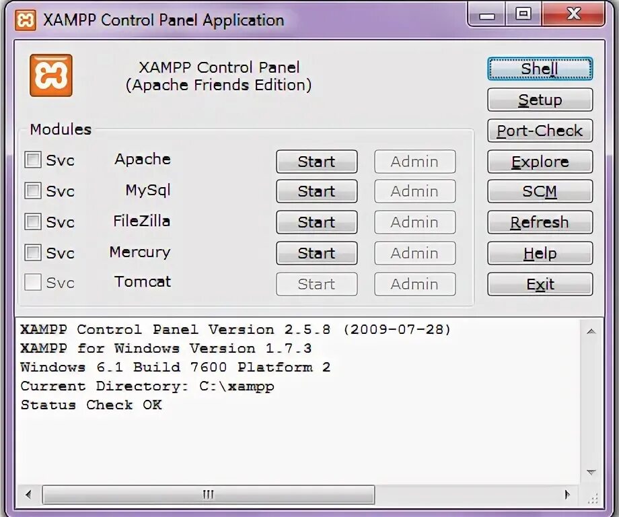Click the Tomcat Admin button
The height and width of the screenshot is (517, 619).
(x=415, y=284)
